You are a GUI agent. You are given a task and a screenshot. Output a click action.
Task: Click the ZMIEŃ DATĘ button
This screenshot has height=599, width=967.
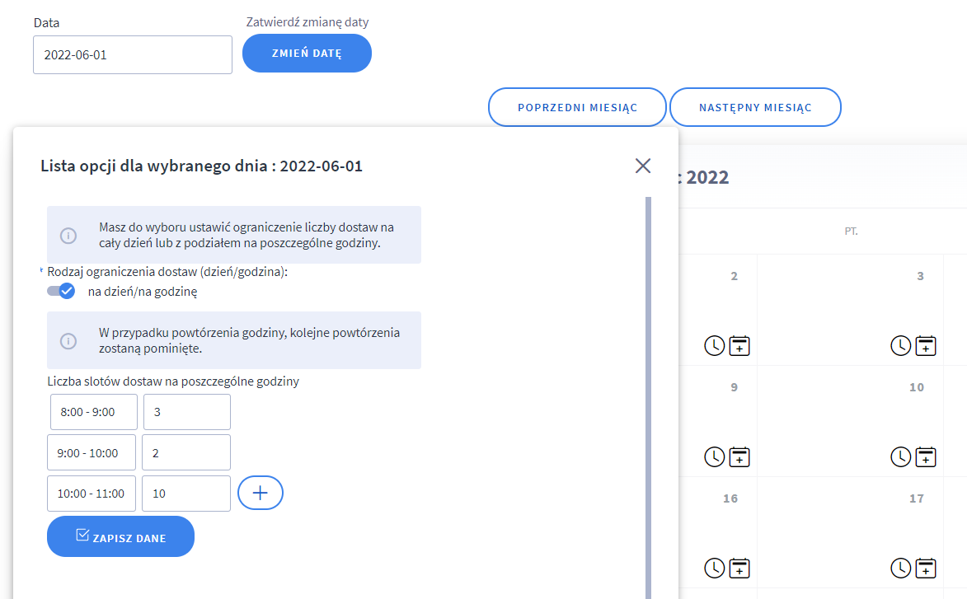pos(307,54)
